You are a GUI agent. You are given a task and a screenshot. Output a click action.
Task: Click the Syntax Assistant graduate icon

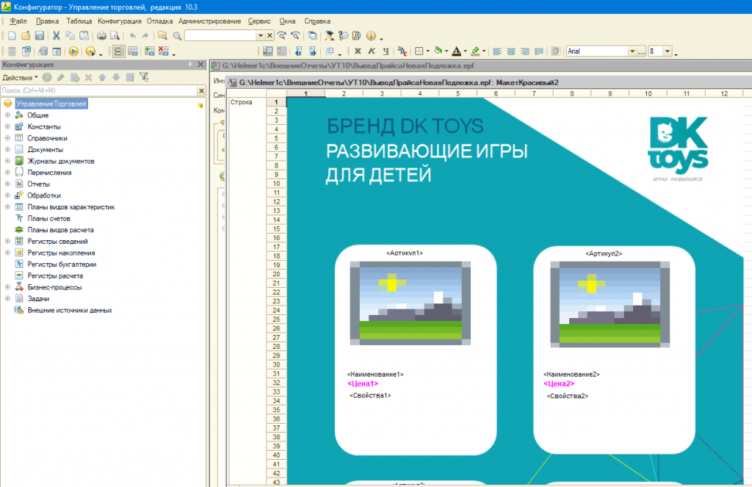[x=330, y=35]
